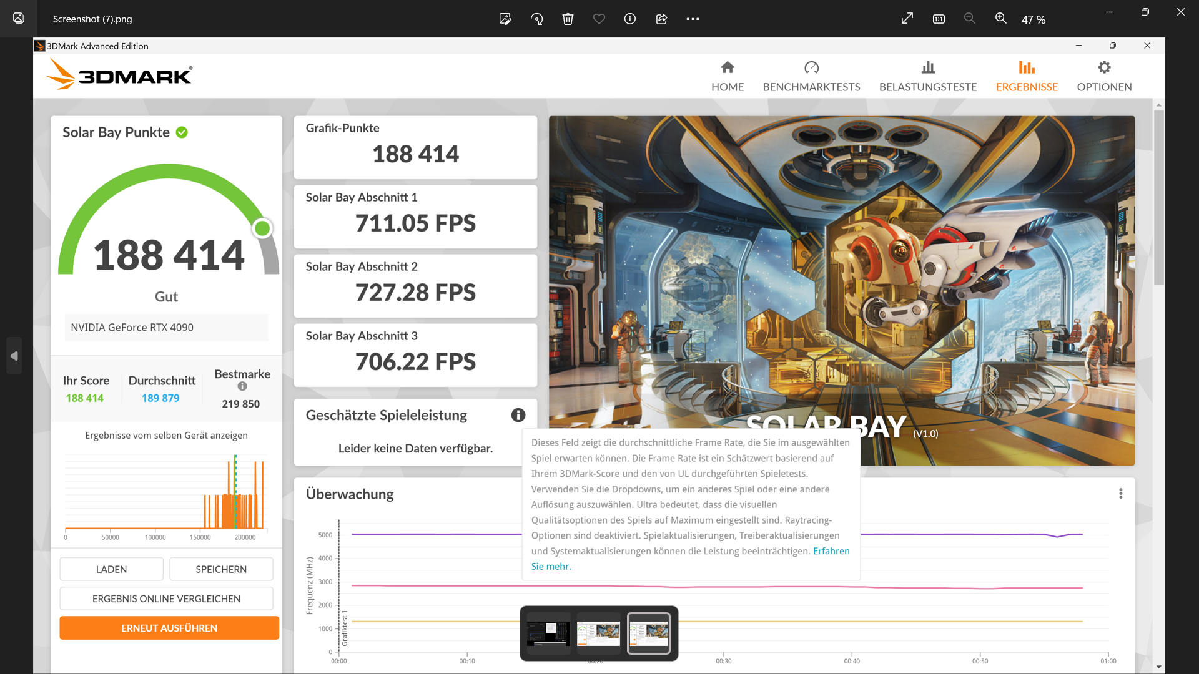This screenshot has height=674, width=1199.
Task: Click the previous image arrow on left edge
Action: pos(14,356)
